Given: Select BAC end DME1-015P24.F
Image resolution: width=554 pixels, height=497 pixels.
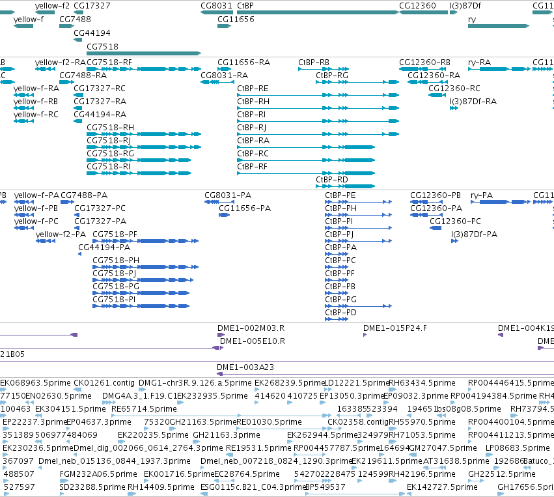Looking at the screenshot, I should tap(395, 328).
